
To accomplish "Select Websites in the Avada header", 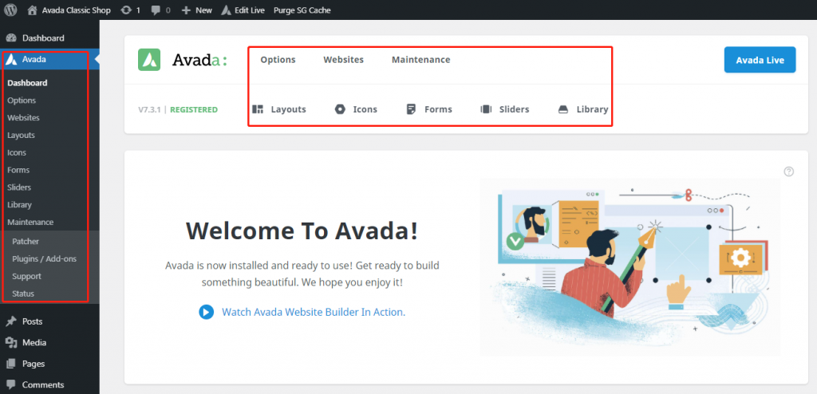I will (343, 60).
